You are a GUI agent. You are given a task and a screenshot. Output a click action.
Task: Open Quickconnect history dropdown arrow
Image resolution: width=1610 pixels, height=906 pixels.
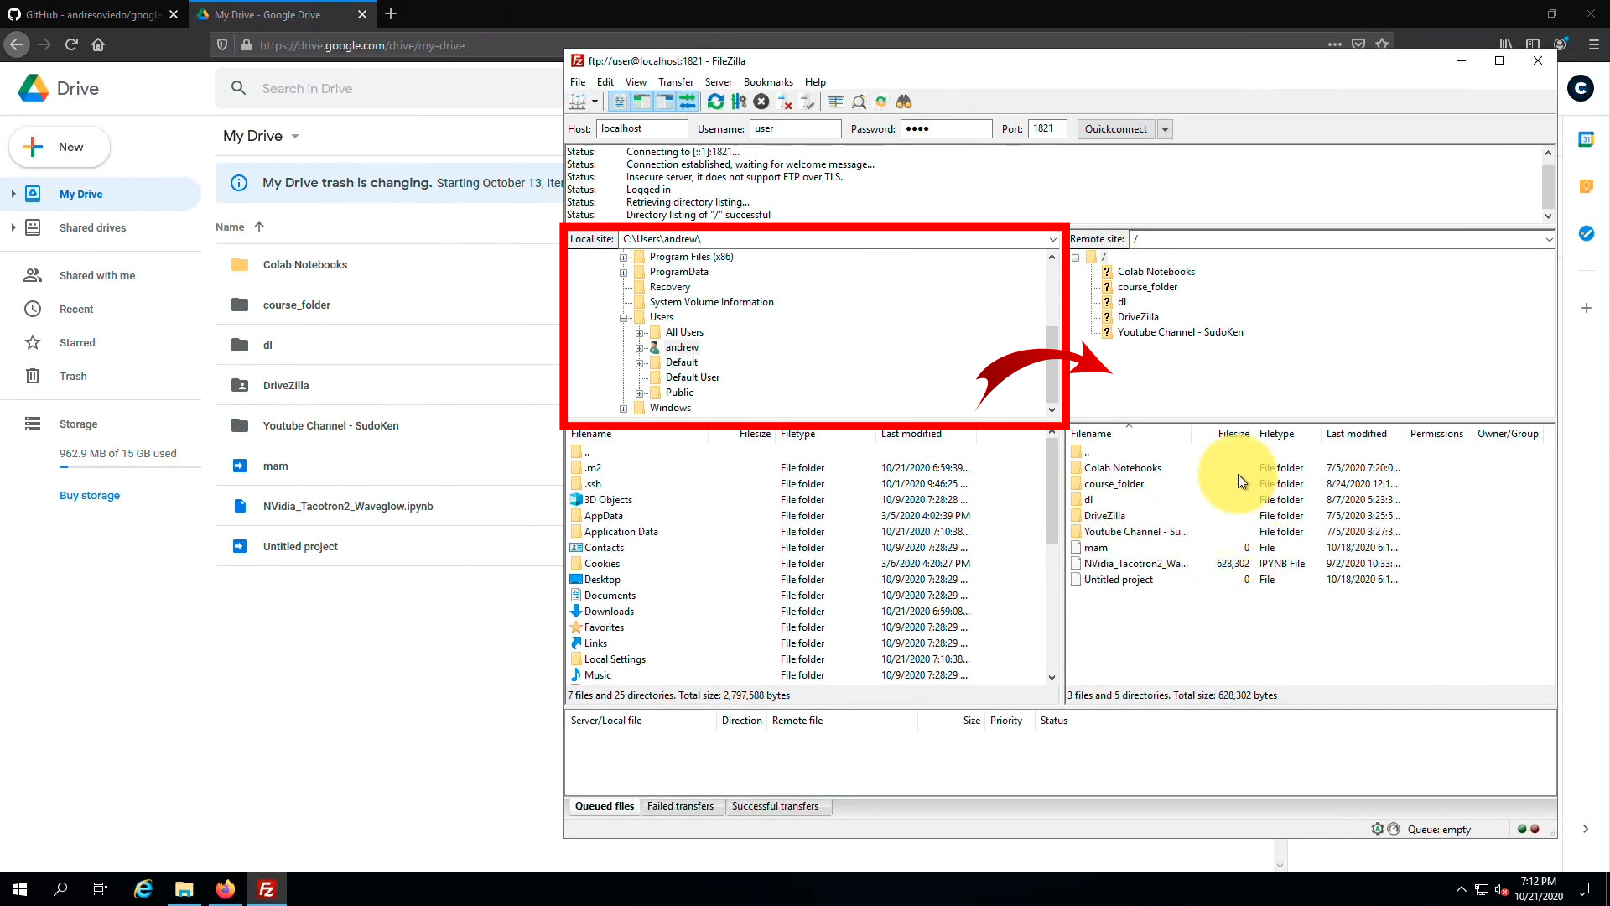tap(1165, 129)
